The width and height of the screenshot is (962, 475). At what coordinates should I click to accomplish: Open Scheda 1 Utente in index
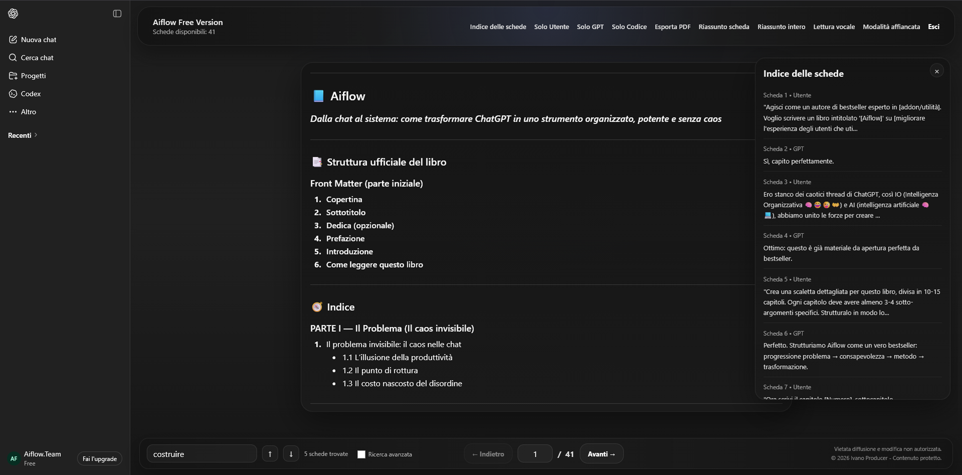click(x=852, y=112)
